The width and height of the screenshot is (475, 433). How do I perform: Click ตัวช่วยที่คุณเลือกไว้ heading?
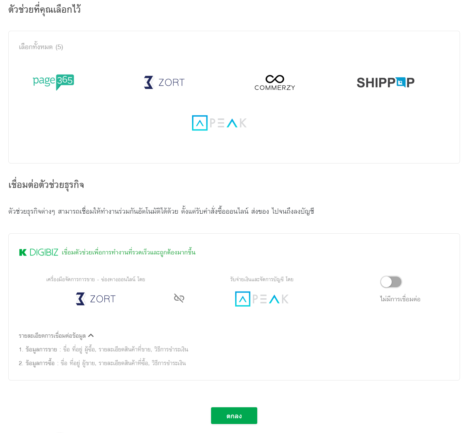(44, 9)
